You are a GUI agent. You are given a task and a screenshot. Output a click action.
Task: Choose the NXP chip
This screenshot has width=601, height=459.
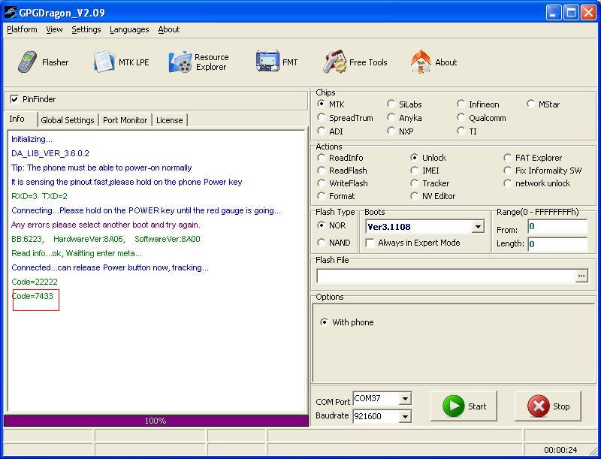(391, 131)
